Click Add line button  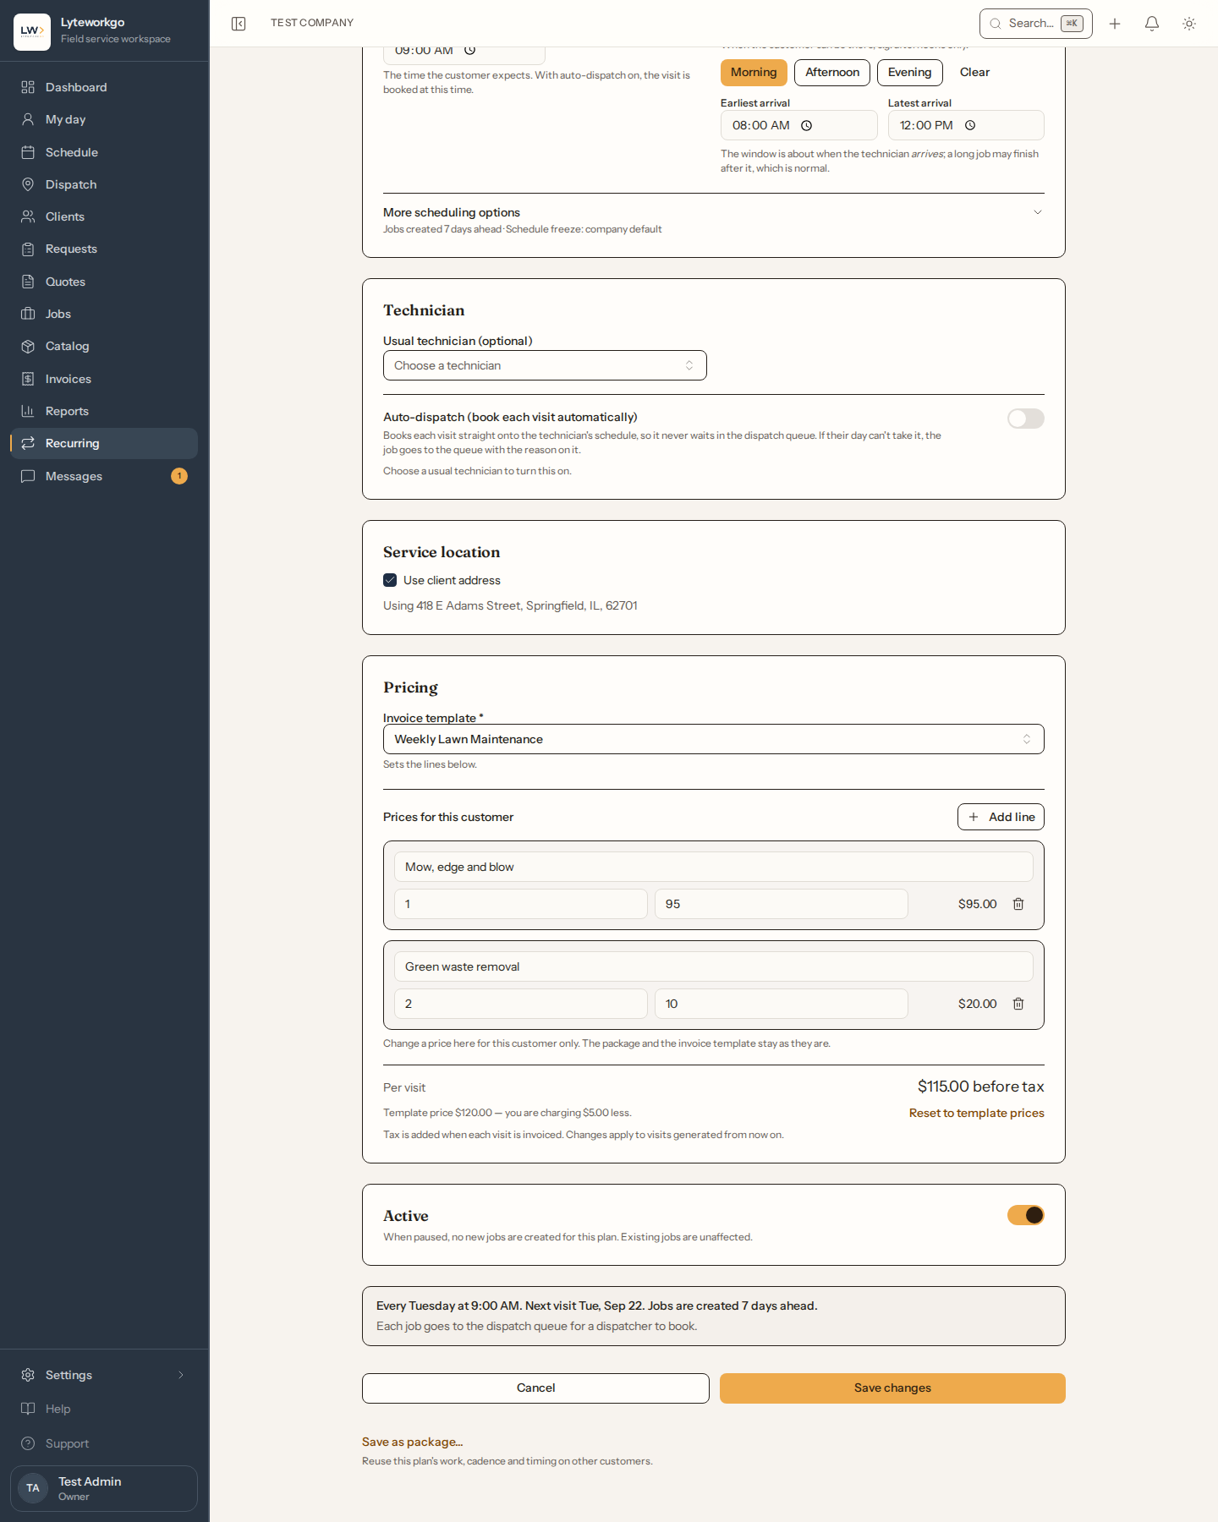1001,817
